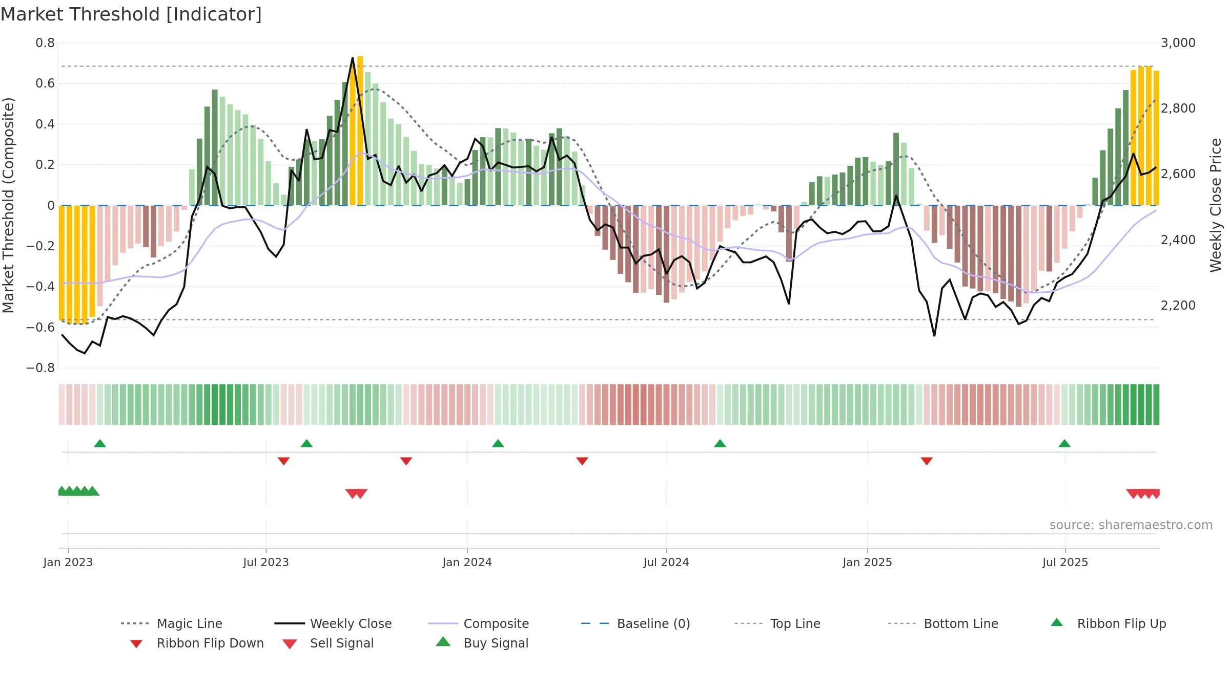Screen dimensions: 1230x691
Task: Click the Jan 2025 x-axis label
Action: (867, 562)
